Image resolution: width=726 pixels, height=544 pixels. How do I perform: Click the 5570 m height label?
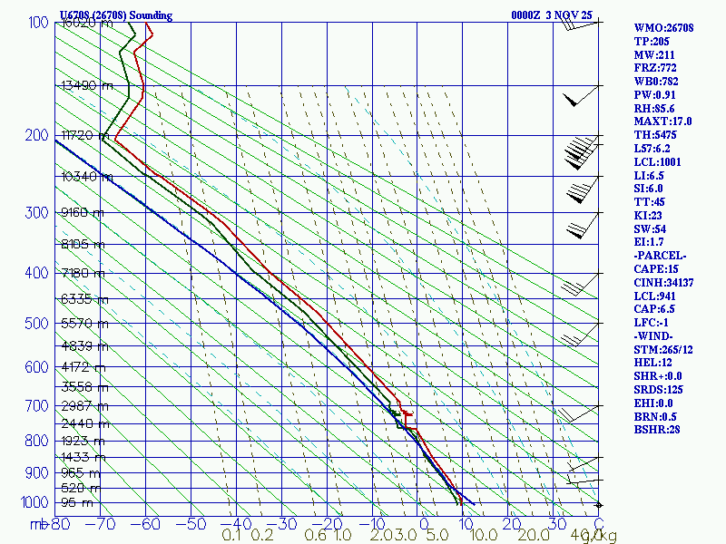tap(84, 323)
